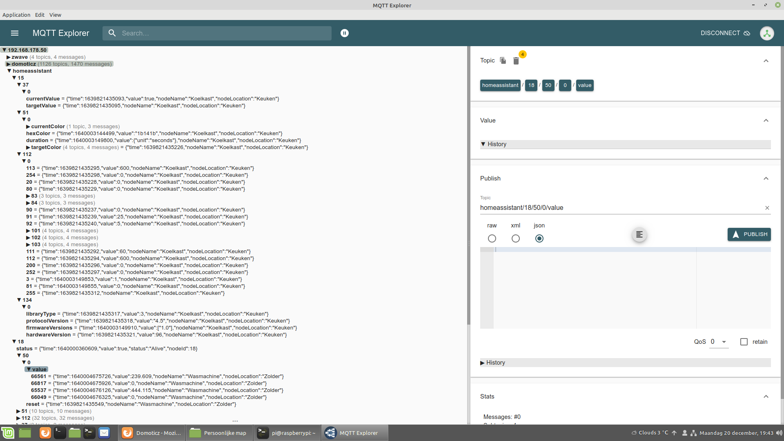Screen dimensions: 784x441
Task: Show desktop via green taskbar icon
Action: point(25,433)
